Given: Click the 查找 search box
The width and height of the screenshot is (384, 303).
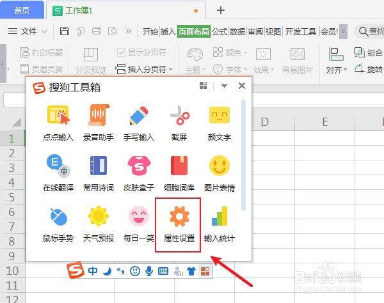Looking at the screenshot, I should tap(370, 31).
